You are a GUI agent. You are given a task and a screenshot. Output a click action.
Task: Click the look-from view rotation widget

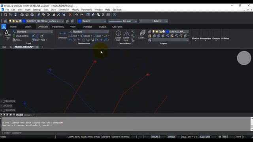click(244, 58)
